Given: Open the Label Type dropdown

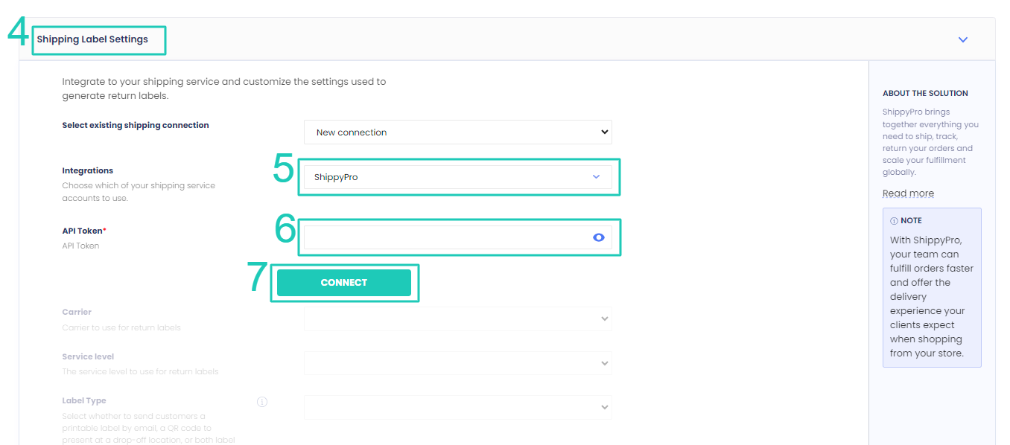Looking at the screenshot, I should click(x=458, y=407).
